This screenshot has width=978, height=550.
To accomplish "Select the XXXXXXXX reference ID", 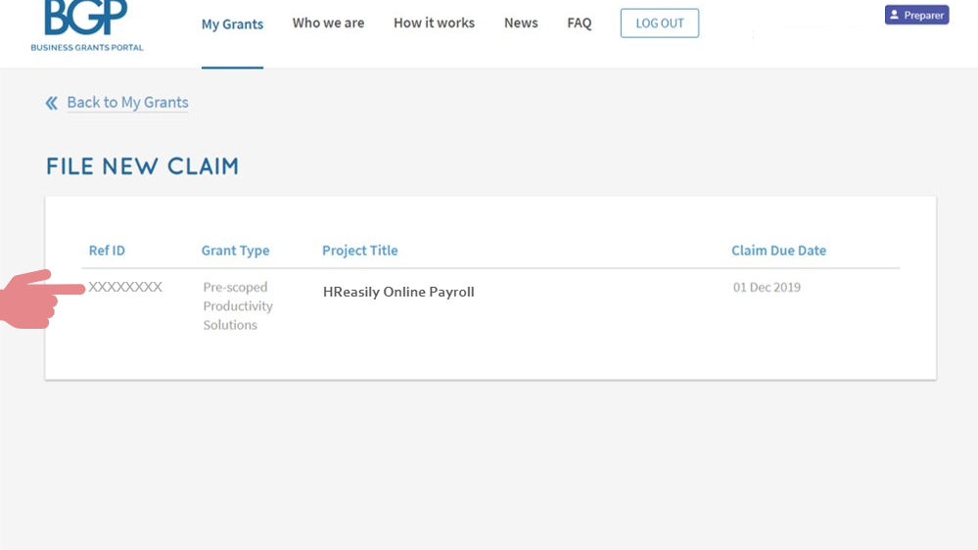I will 125,287.
